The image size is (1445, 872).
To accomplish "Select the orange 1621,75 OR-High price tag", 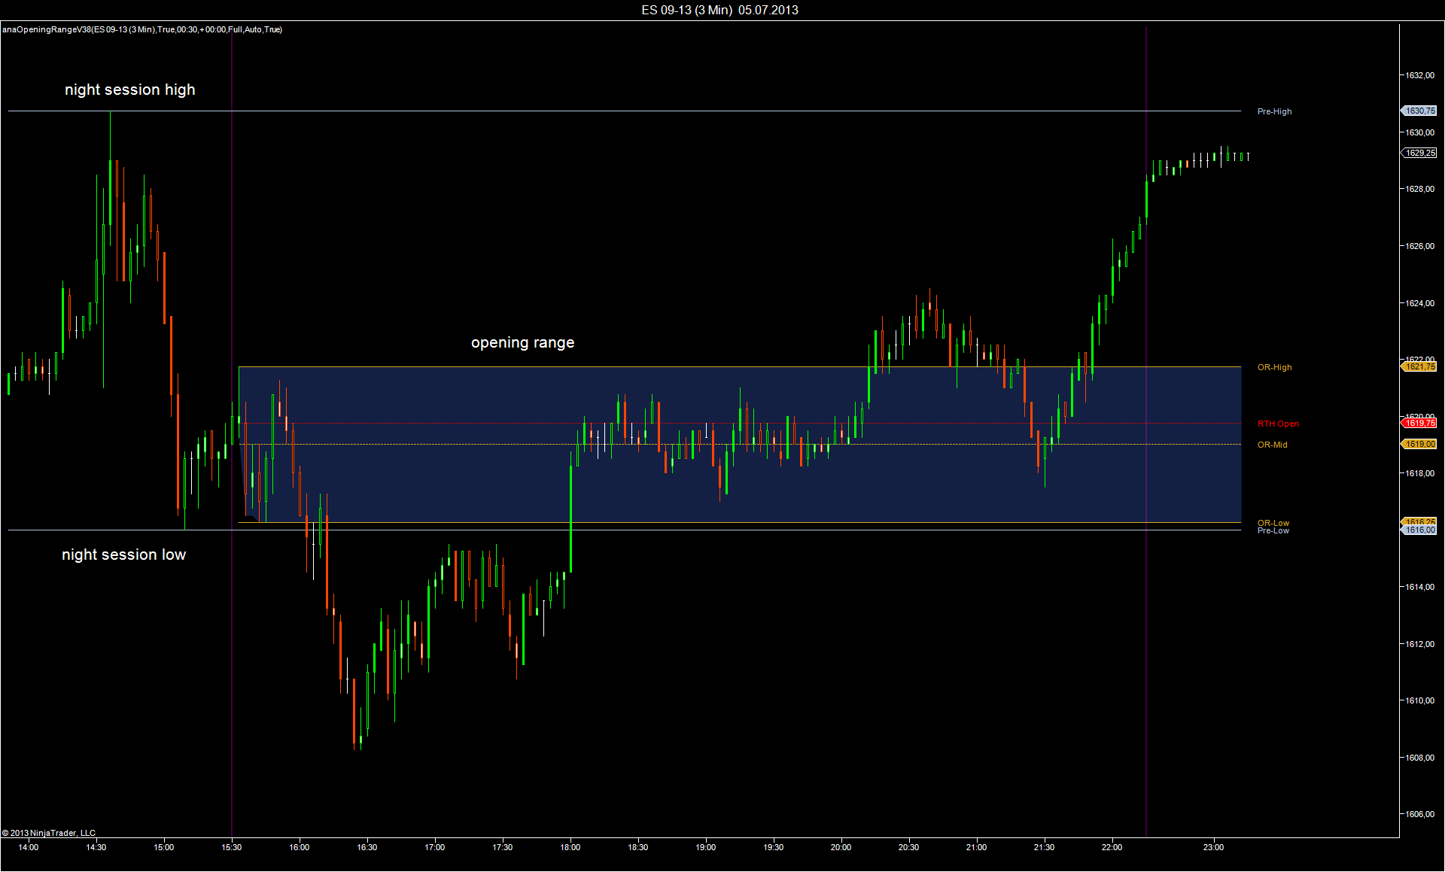I will coord(1419,366).
